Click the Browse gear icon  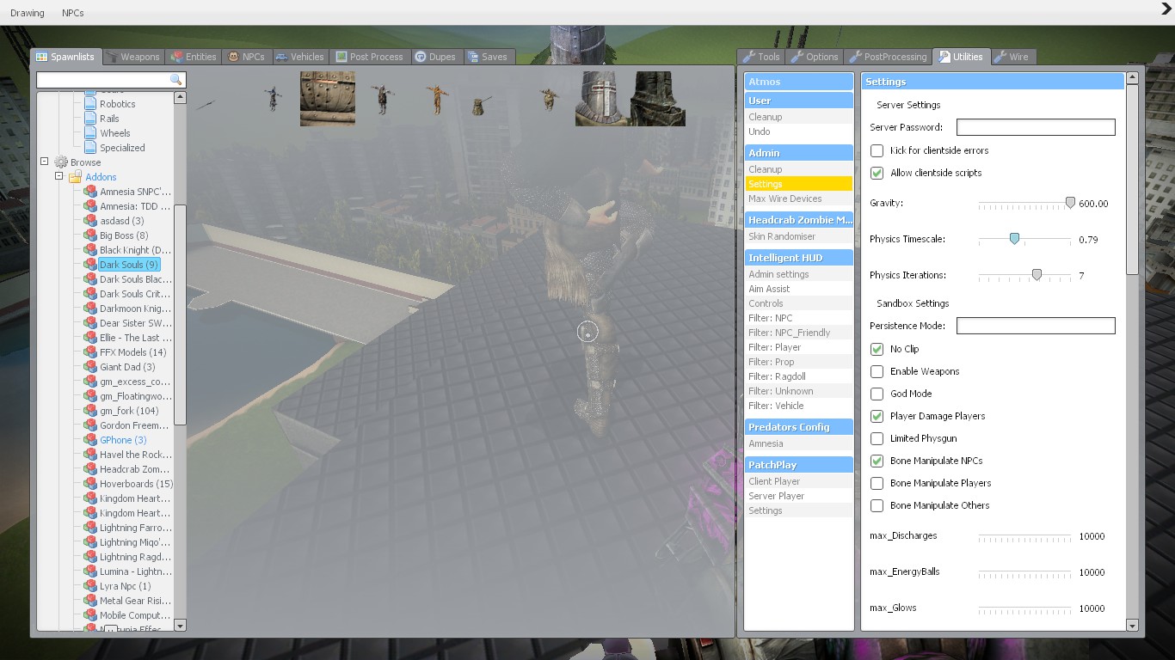pos(61,162)
